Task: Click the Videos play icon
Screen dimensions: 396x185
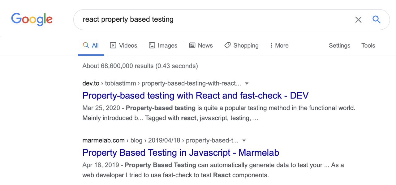Action: point(113,45)
